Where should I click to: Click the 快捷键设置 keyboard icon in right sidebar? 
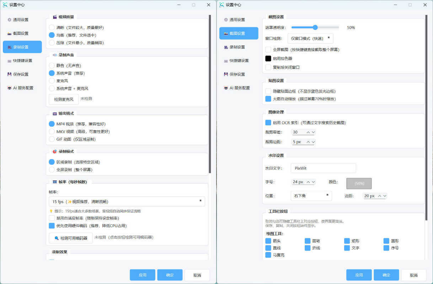[x=226, y=60]
